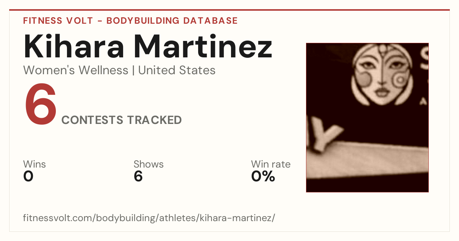Click the Shows value of 6

[x=138, y=176]
